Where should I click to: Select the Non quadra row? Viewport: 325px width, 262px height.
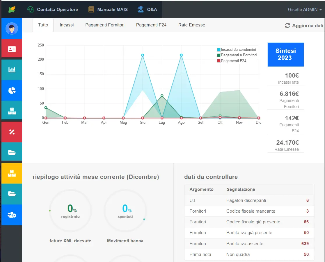coord(249,254)
